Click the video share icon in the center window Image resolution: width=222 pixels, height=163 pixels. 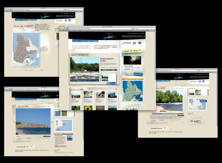point(140,43)
